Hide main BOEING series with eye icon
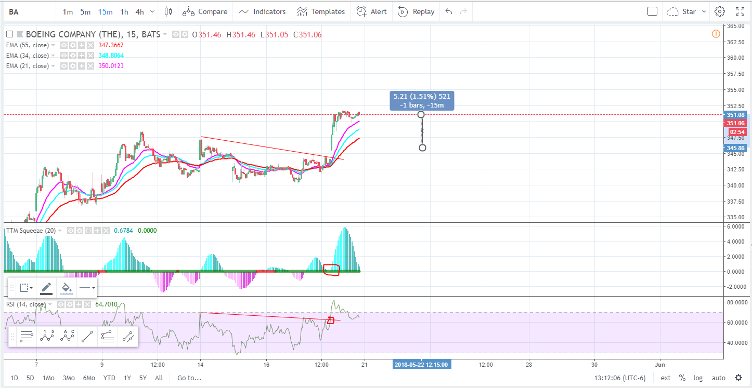The height and width of the screenshot is (388, 752). (x=176, y=34)
